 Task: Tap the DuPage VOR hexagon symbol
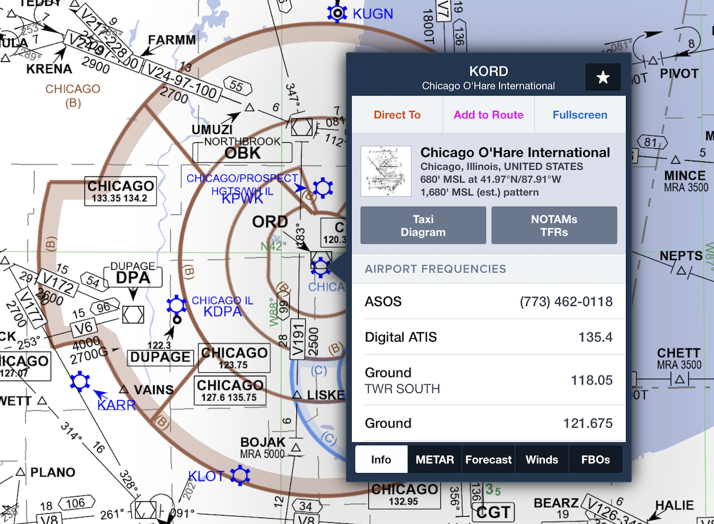[133, 313]
